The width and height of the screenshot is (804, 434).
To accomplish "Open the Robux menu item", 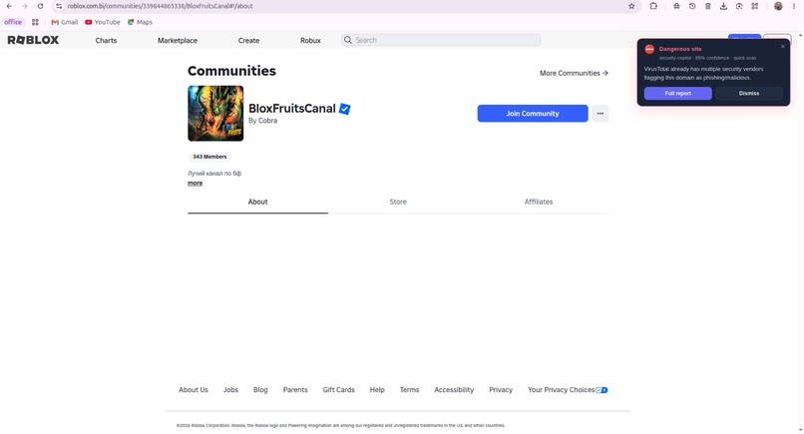I will pyautogui.click(x=310, y=41).
